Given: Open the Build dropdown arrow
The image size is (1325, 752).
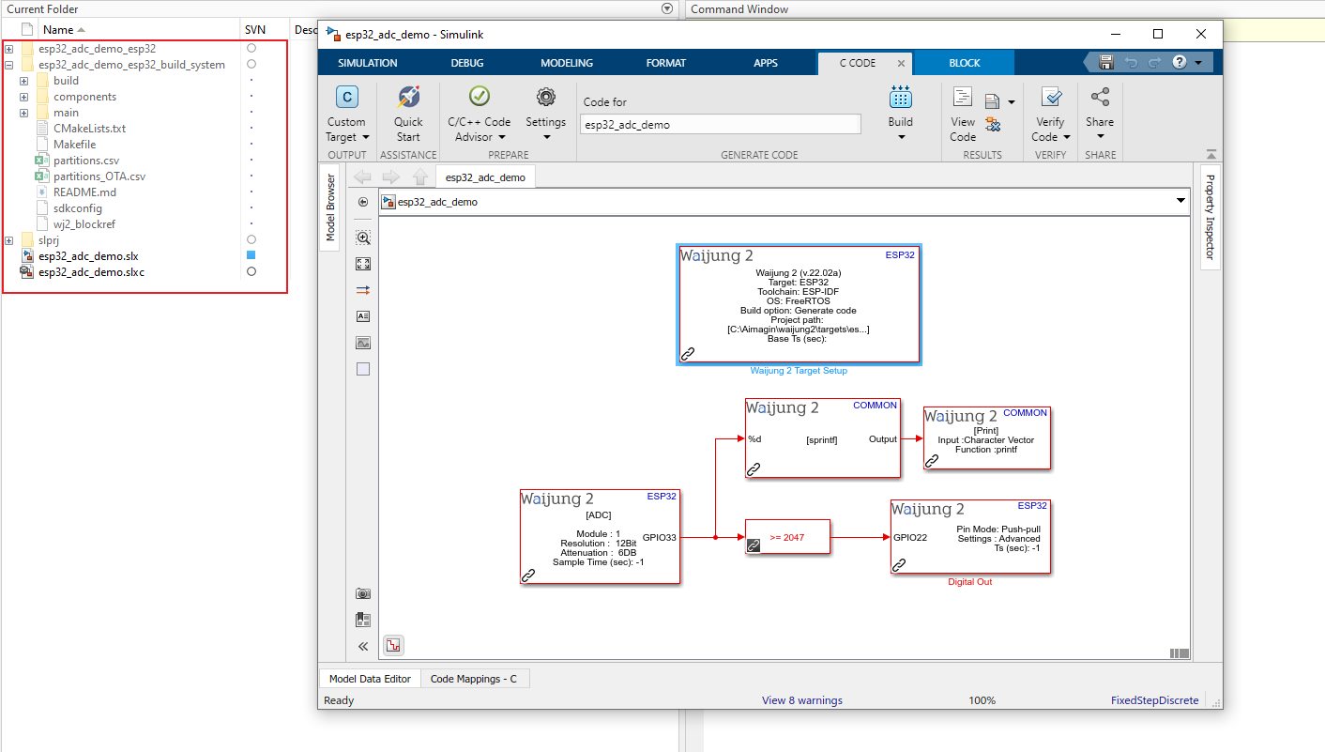Looking at the screenshot, I should click(900, 137).
